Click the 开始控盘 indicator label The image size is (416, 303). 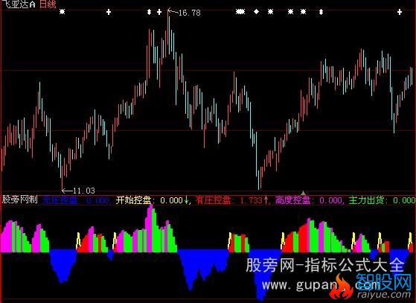(x=133, y=200)
